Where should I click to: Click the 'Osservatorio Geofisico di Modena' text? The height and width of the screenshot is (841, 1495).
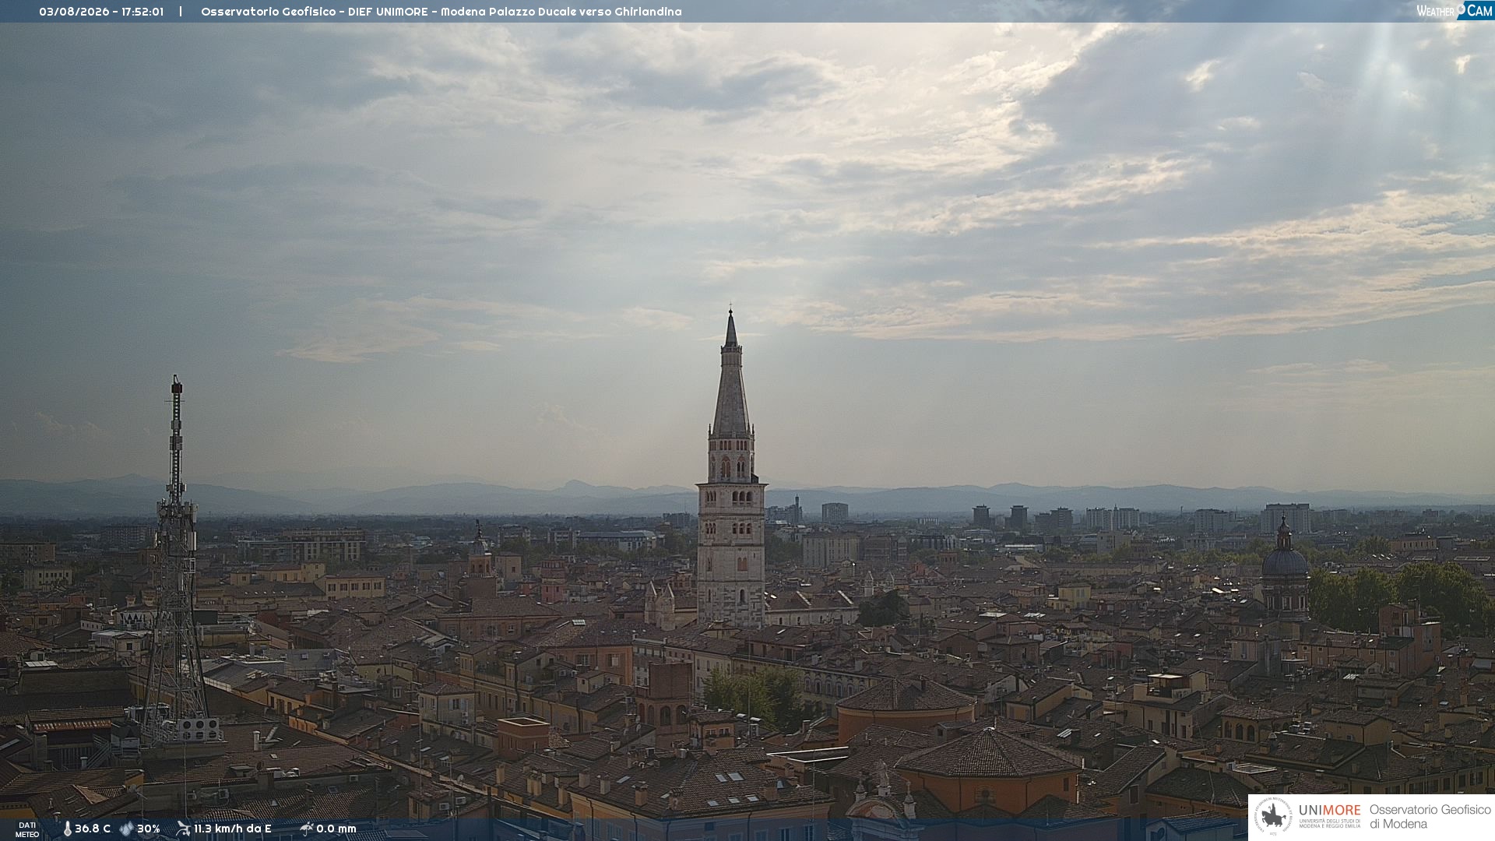point(1430,817)
